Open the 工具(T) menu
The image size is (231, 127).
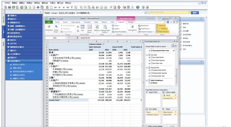pyautogui.click(x=52, y=3)
